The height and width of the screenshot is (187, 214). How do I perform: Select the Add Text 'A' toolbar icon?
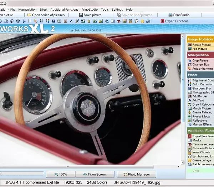71,21
